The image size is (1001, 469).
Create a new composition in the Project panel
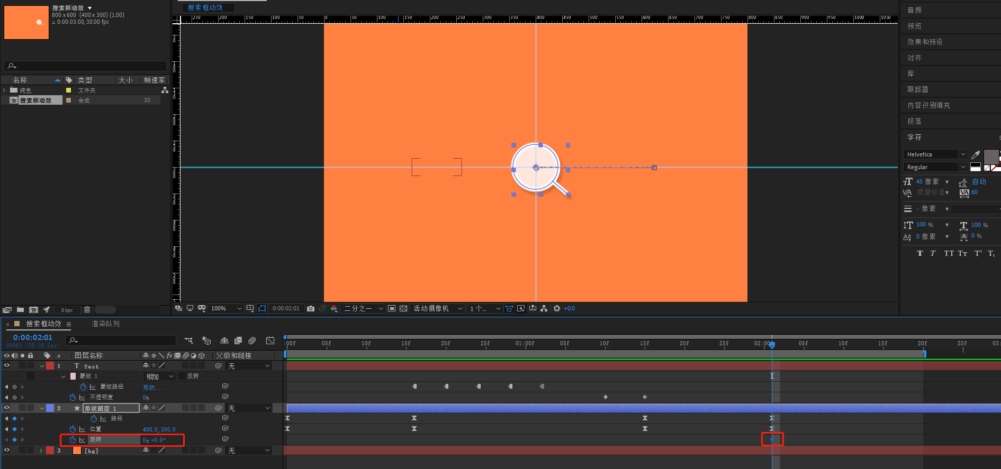pos(33,310)
